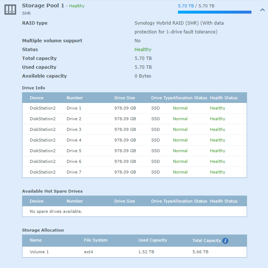Image resolution: width=268 pixels, height=268 pixels.
Task: Select the Drive 3 row
Action: (134, 129)
